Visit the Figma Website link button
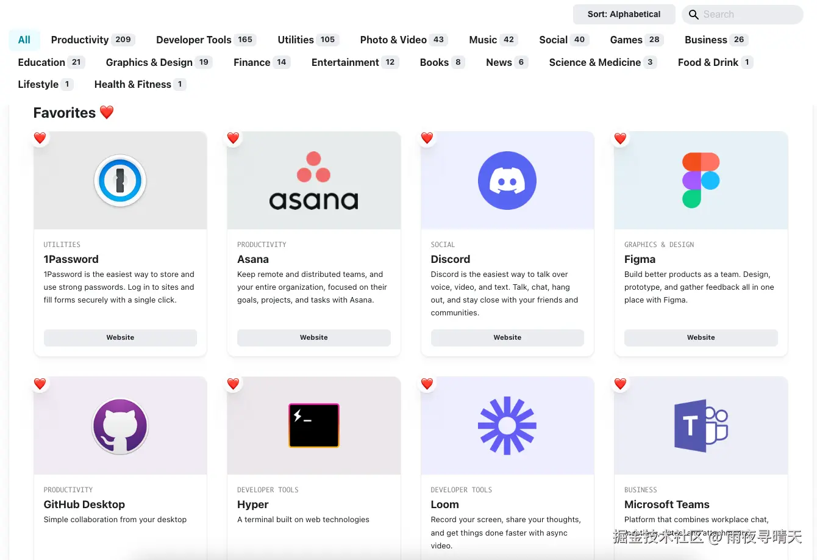This screenshot has height=560, width=817. click(701, 337)
